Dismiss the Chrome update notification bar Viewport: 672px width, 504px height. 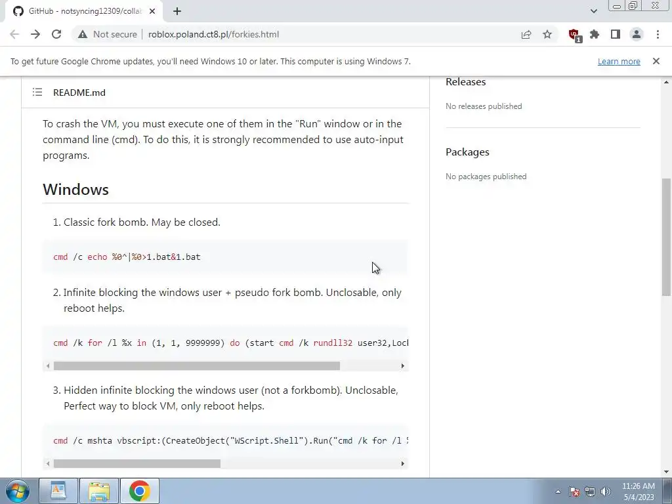pos(656,61)
